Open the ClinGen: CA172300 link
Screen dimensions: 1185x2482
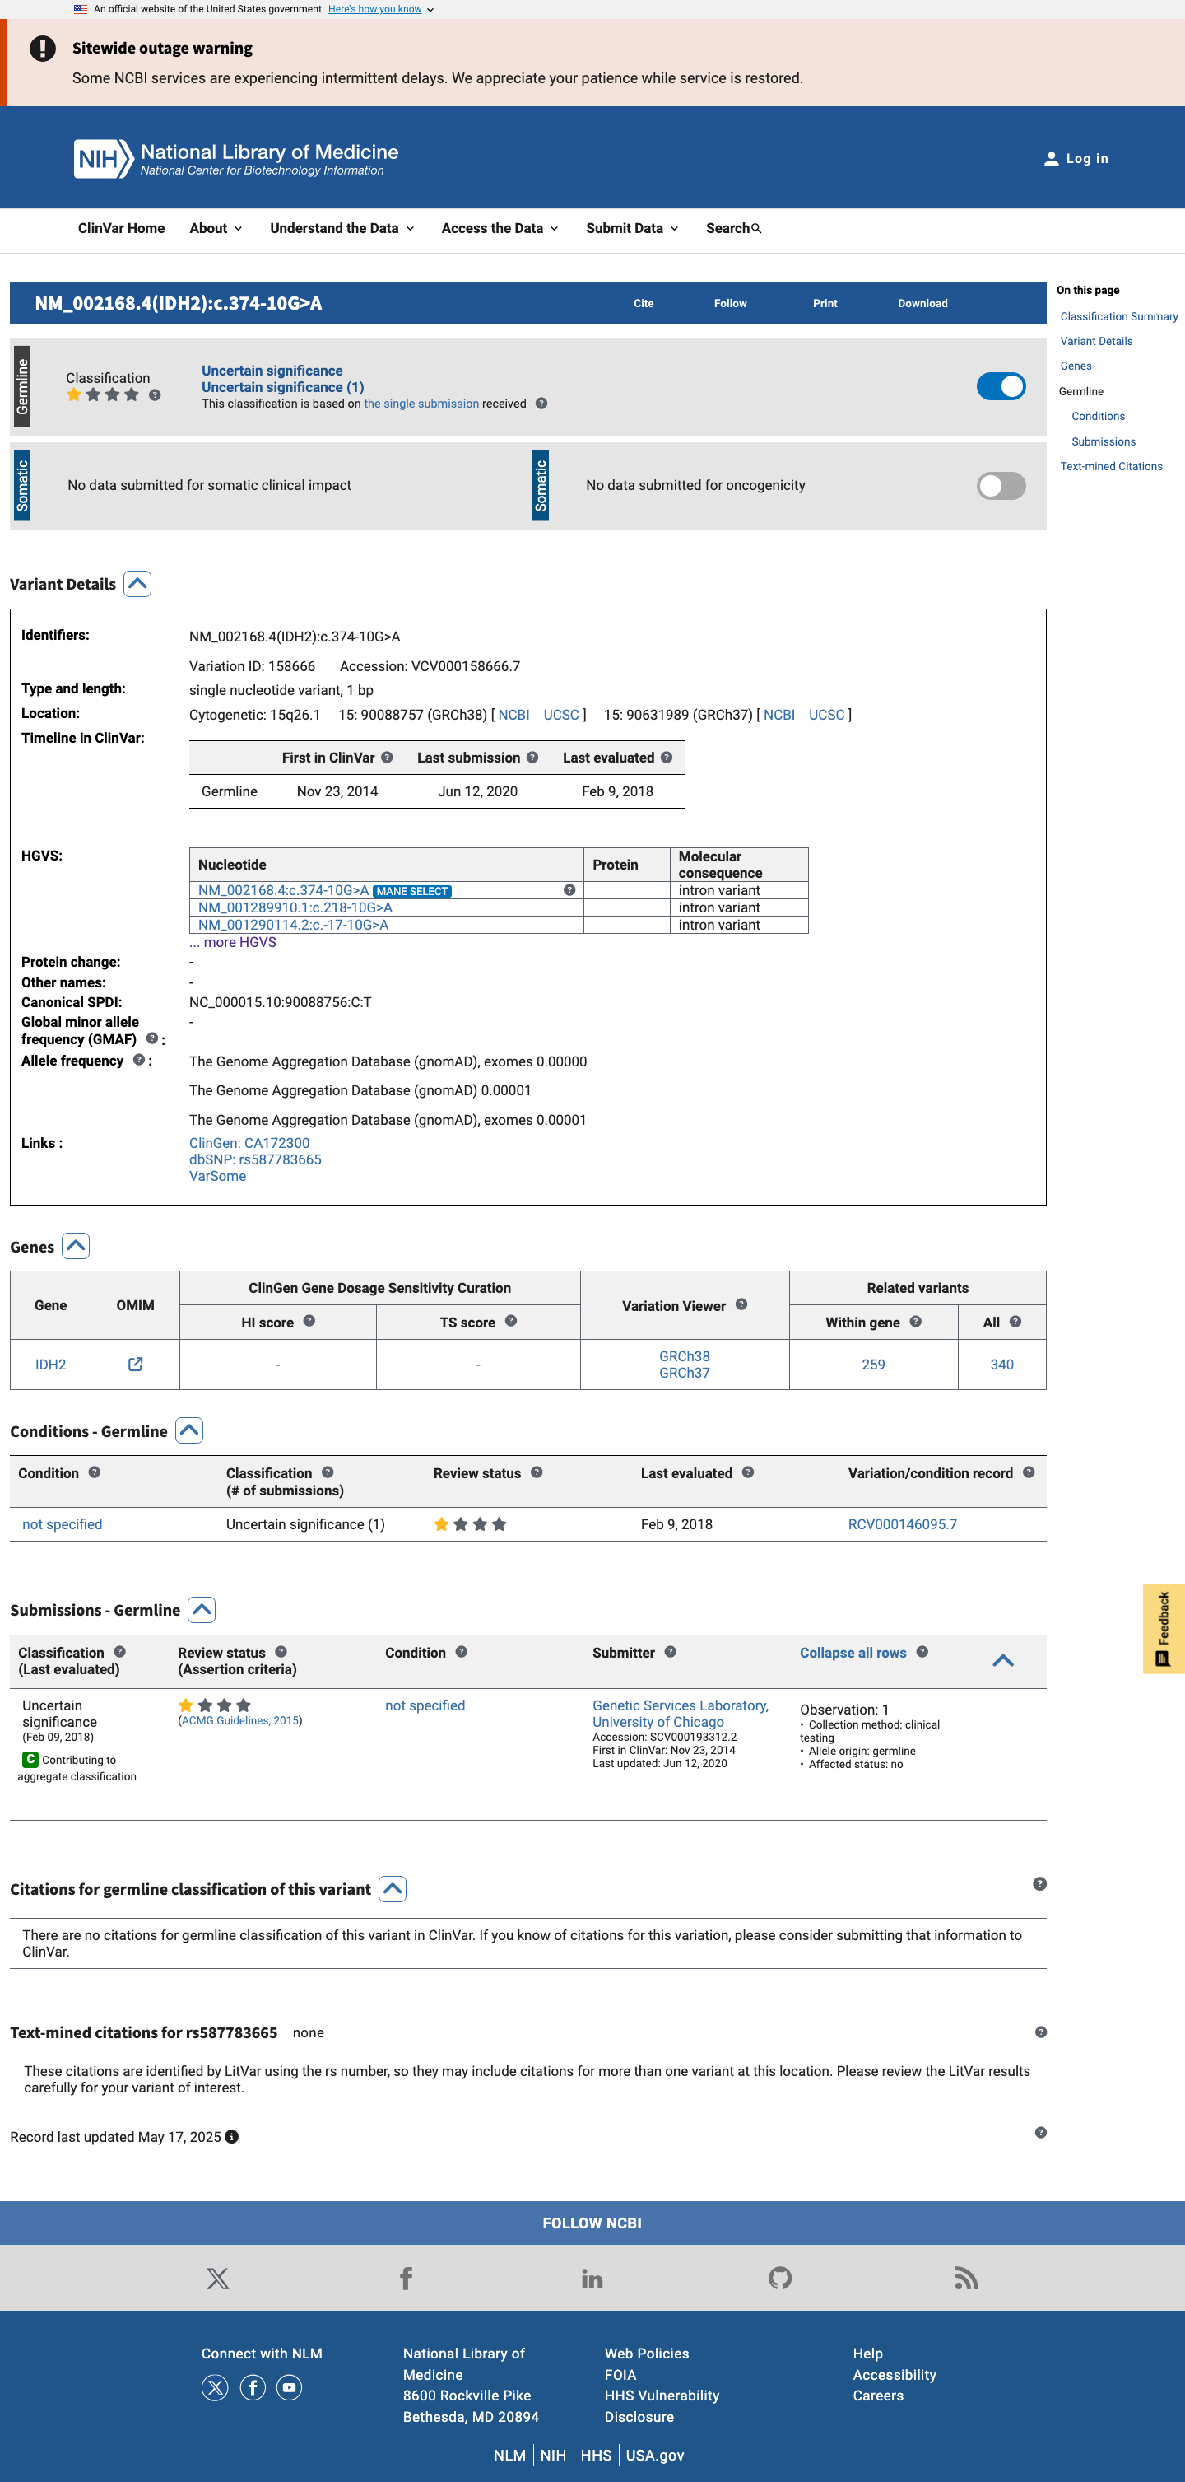pyautogui.click(x=249, y=1144)
